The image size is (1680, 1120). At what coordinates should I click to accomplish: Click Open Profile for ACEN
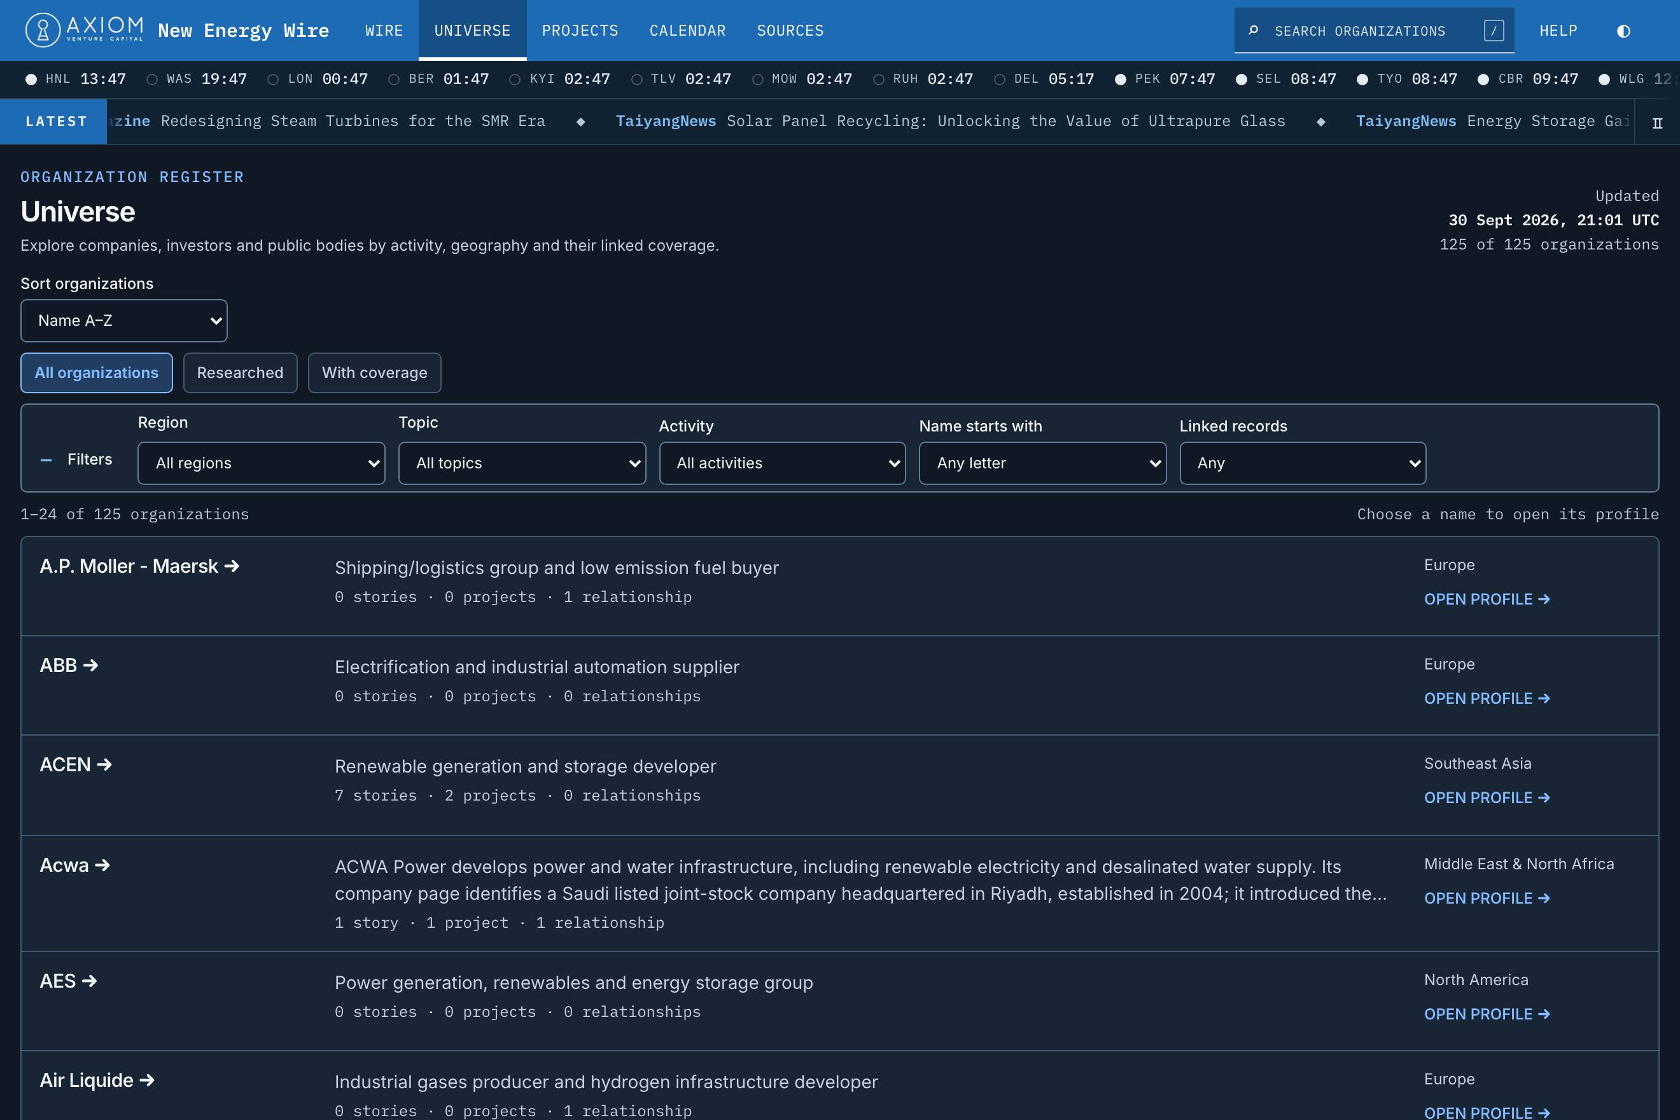[1487, 798]
